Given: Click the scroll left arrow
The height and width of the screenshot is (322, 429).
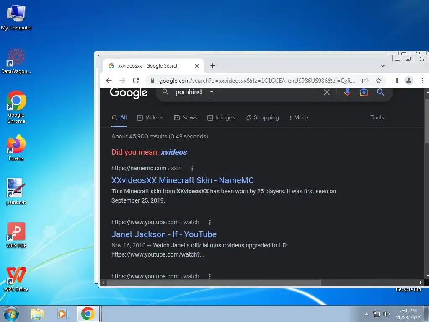Looking at the screenshot, I should [103, 283].
